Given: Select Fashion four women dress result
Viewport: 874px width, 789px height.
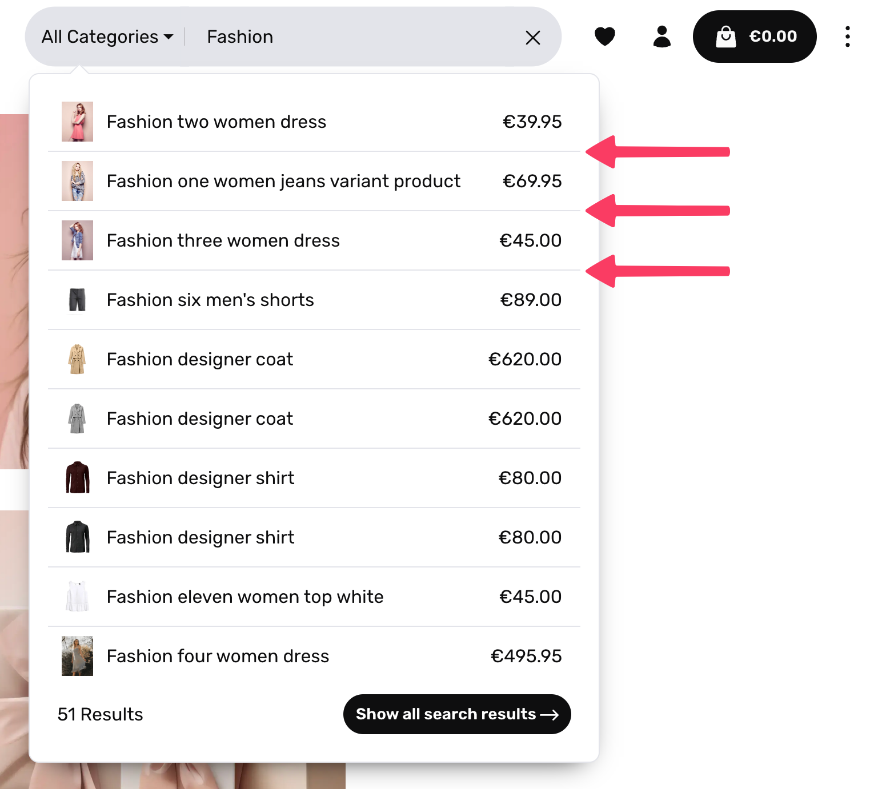Looking at the screenshot, I should click(x=218, y=656).
